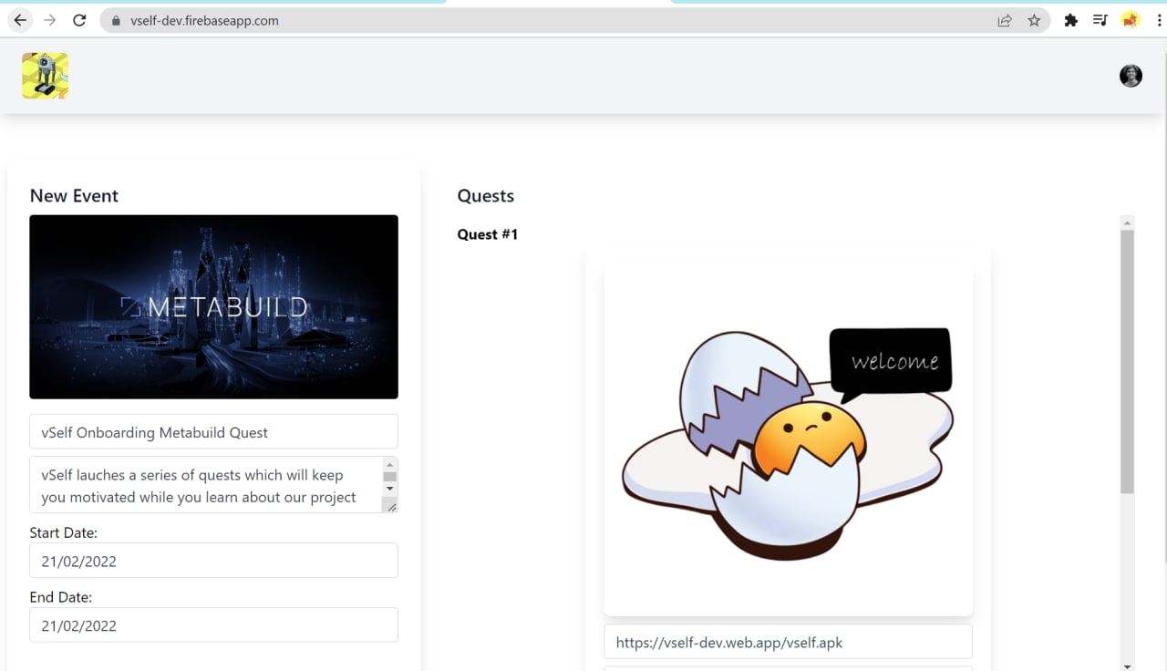Open the media control icon
This screenshot has height=671, width=1167.
1100,20
